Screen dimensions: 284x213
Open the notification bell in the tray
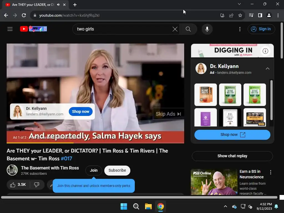pos(277,206)
